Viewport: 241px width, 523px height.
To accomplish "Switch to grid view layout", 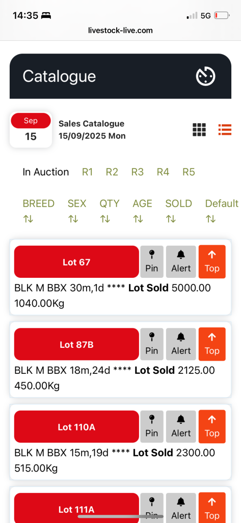I will 199,129.
